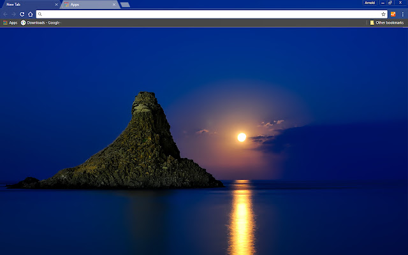Switch to the Apps tab

tap(90, 4)
